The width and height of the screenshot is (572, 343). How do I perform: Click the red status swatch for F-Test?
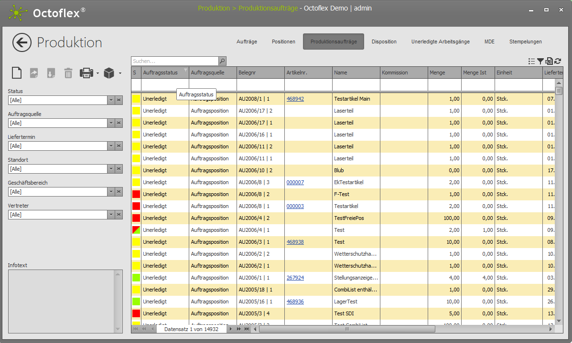tap(136, 194)
